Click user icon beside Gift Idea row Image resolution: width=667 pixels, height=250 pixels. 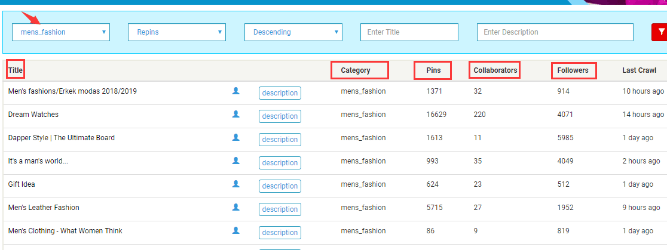point(235,184)
